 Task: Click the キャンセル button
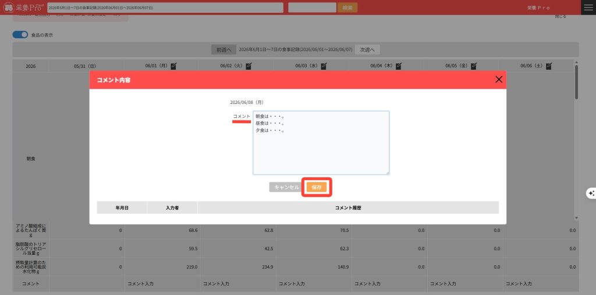coord(286,188)
